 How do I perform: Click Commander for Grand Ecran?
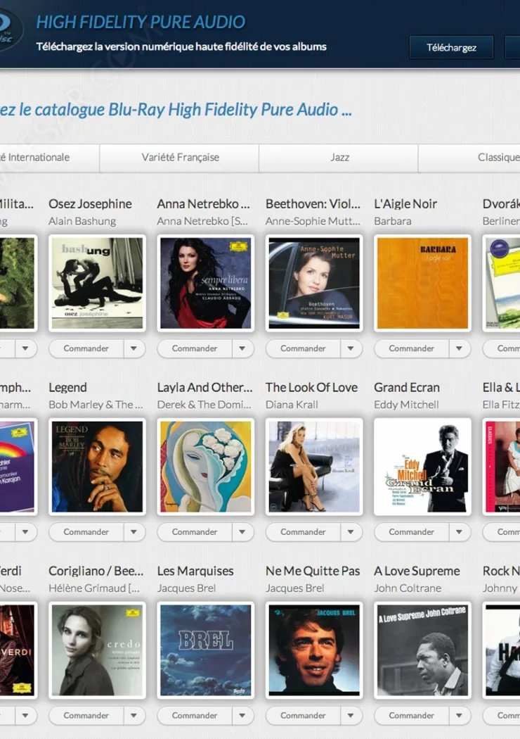click(411, 531)
